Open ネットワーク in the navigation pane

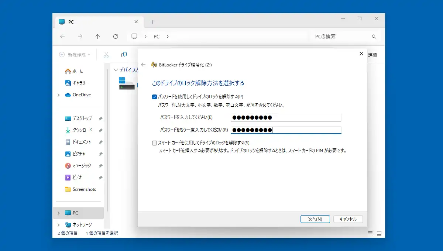coord(79,224)
